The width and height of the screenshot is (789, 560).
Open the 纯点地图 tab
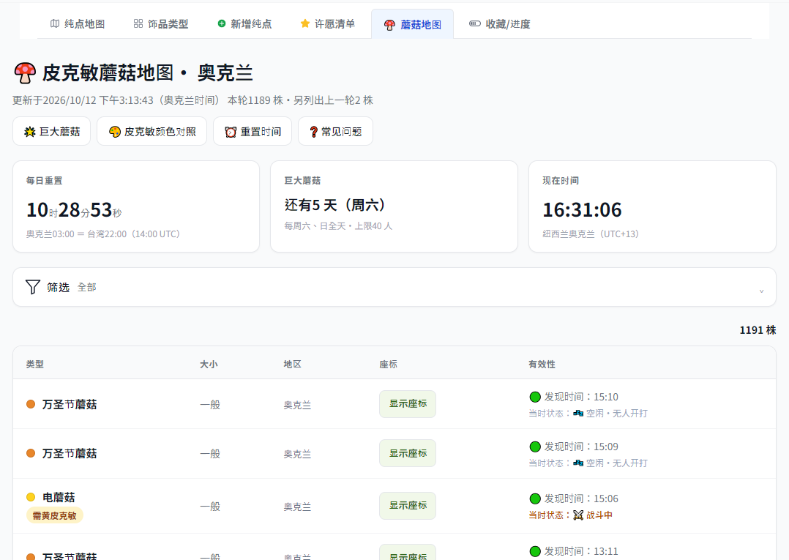click(78, 23)
